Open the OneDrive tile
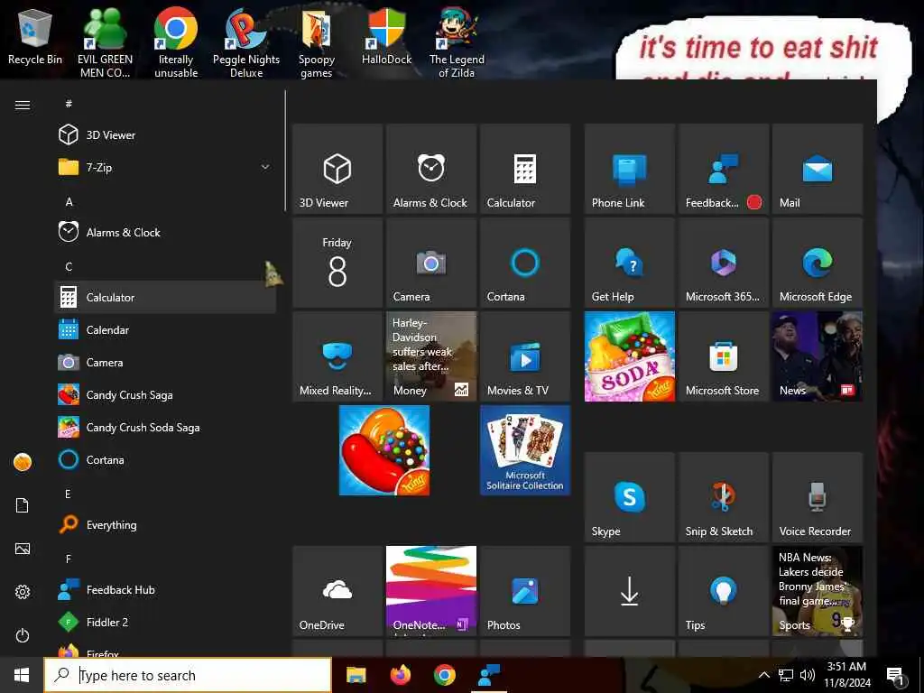Viewport: 924px width, 693px height. coord(337,590)
